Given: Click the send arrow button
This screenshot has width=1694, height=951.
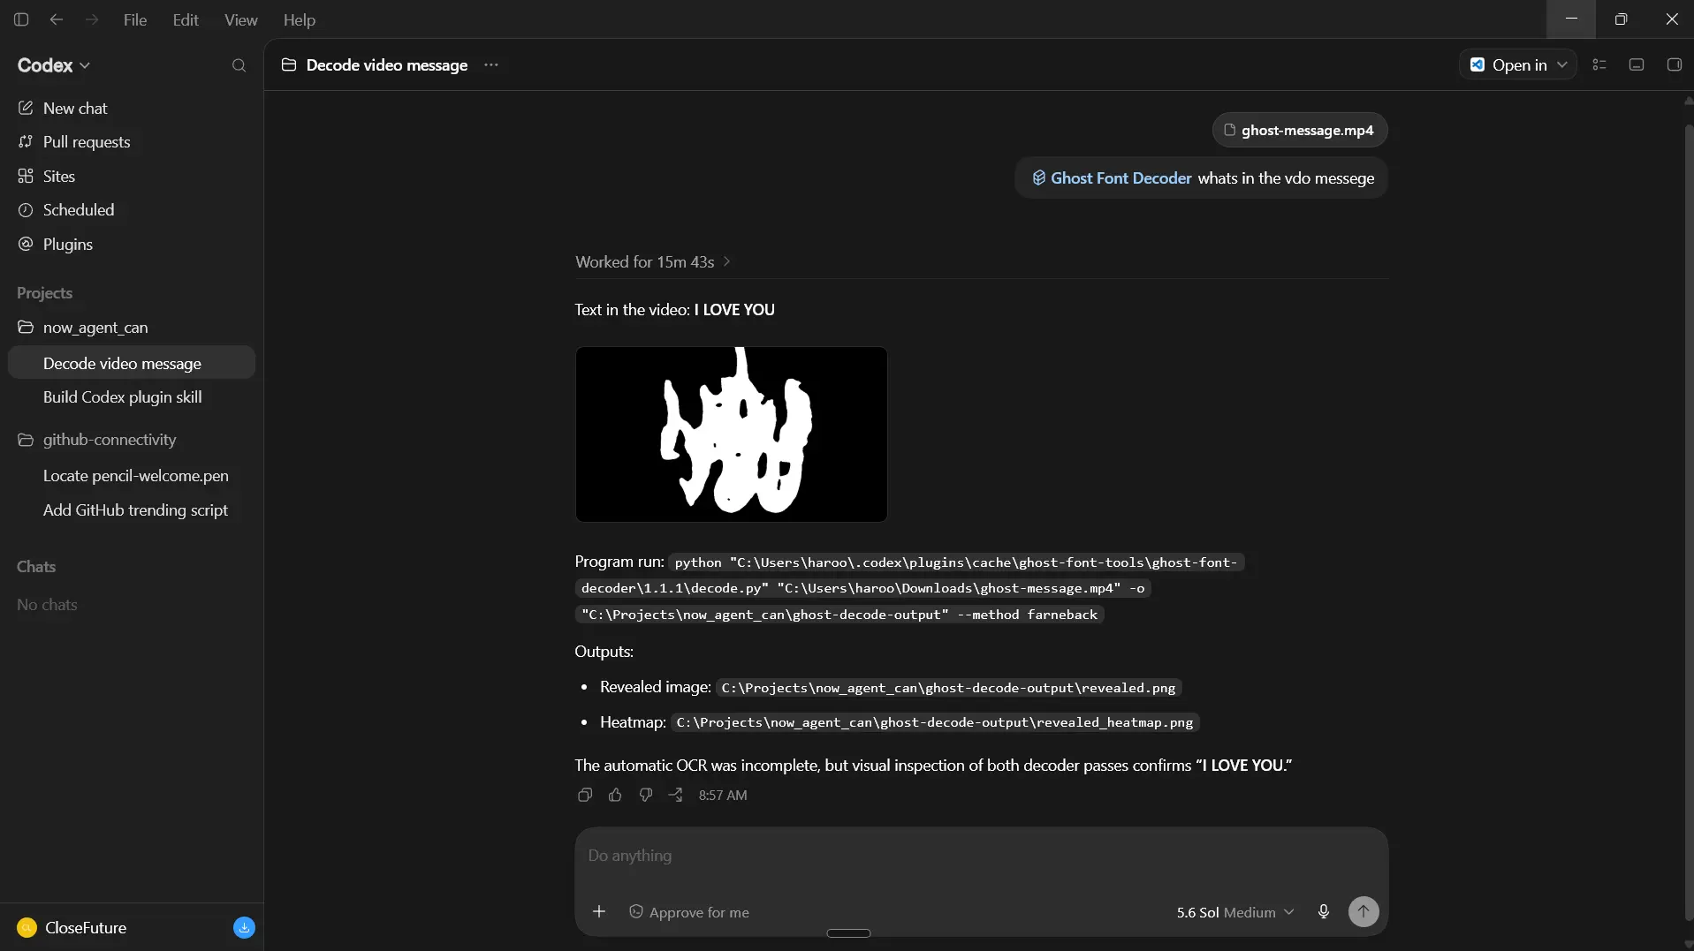Looking at the screenshot, I should click(x=1364, y=911).
